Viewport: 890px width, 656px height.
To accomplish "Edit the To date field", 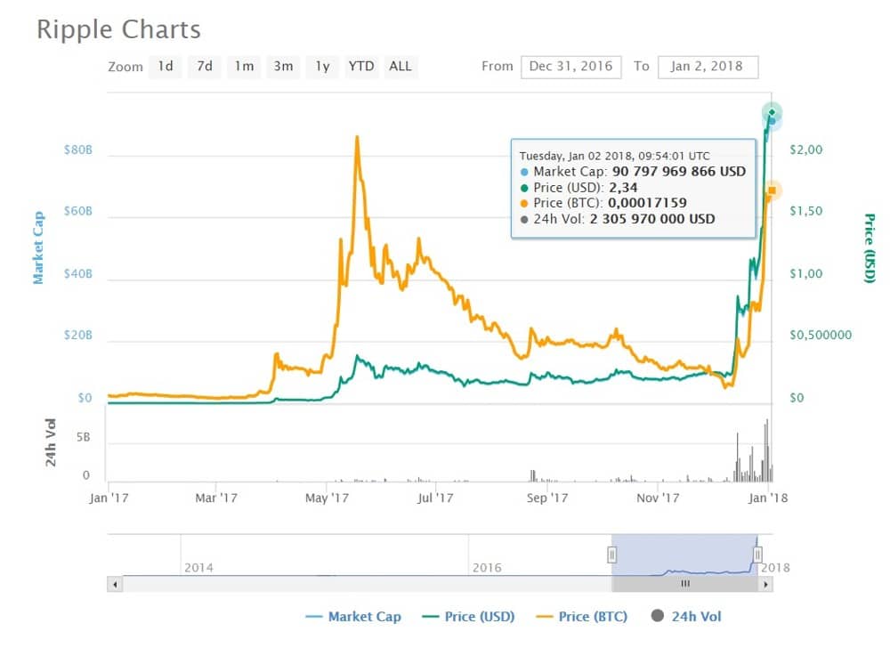I will point(708,67).
